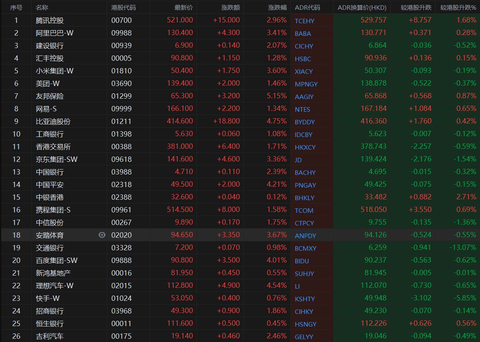Click stock code 09988
This screenshot has width=480, height=342.
[x=122, y=33]
